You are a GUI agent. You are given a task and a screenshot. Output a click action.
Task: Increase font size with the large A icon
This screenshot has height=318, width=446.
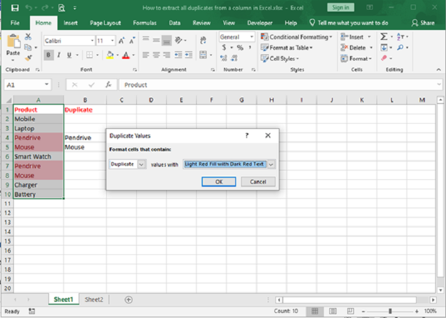pyautogui.click(x=122, y=41)
